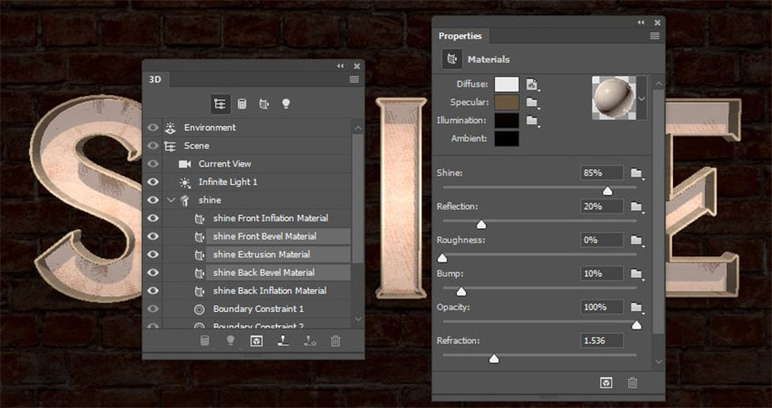The height and width of the screenshot is (408, 772).
Task: Click the folder icon next to Shine
Action: click(x=637, y=173)
